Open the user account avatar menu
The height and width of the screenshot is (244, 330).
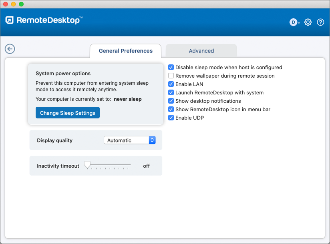(x=294, y=22)
